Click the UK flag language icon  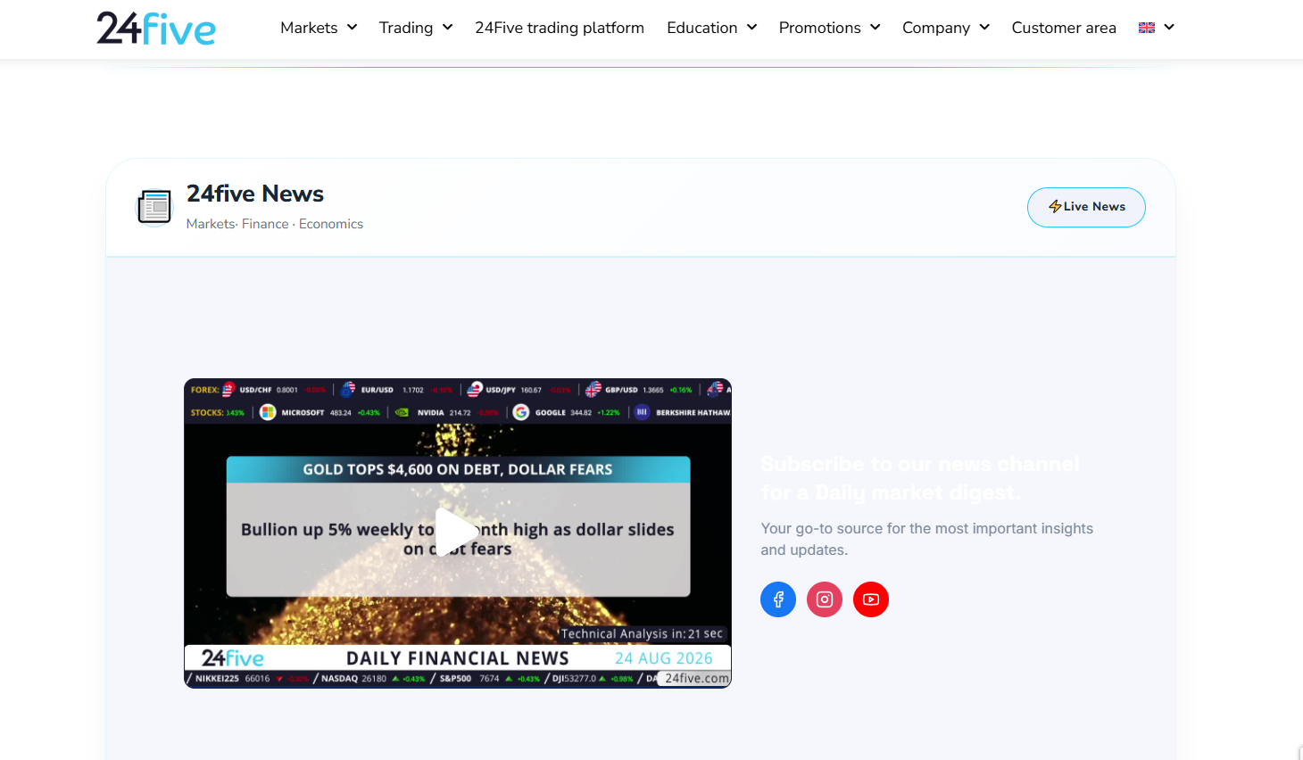click(1147, 28)
